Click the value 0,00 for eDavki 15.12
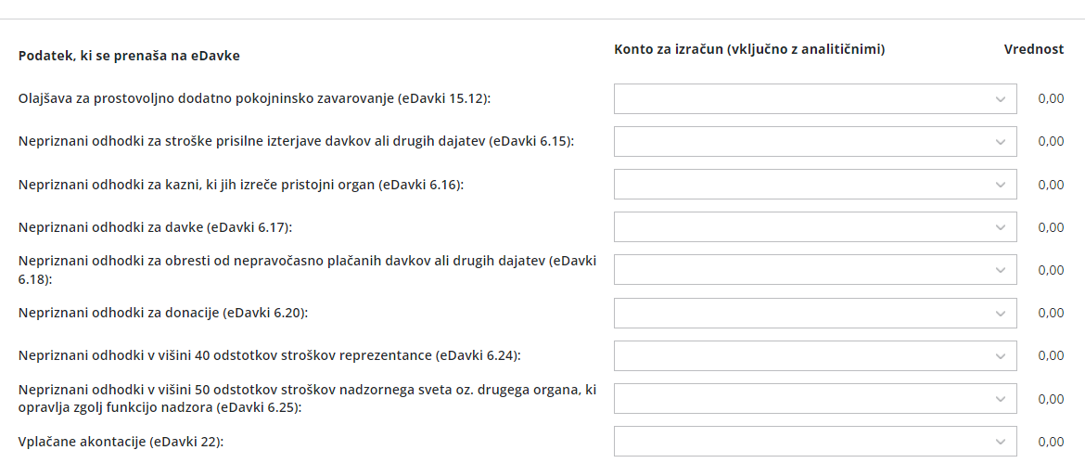 tap(1051, 99)
